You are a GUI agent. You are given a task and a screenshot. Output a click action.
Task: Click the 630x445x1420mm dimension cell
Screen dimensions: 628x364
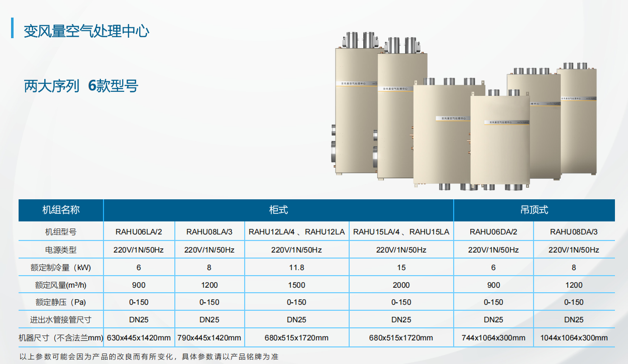[x=139, y=337]
